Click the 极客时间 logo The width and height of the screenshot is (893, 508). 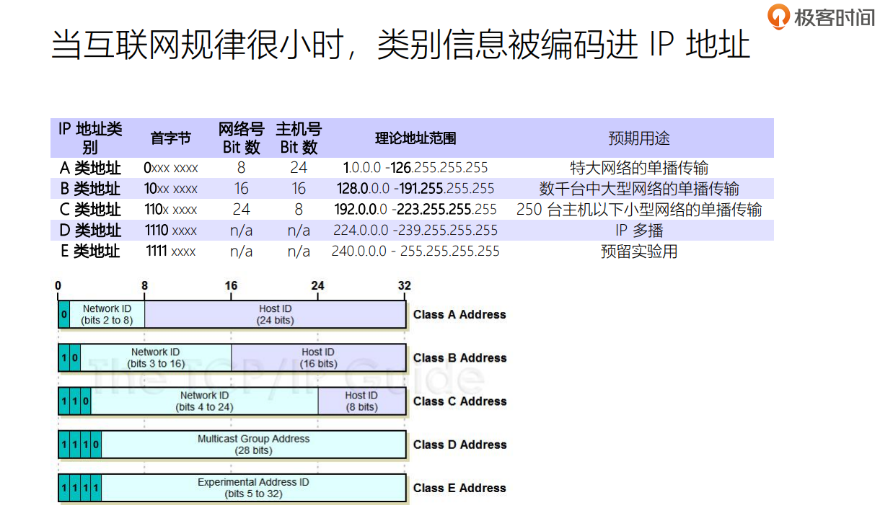824,17
